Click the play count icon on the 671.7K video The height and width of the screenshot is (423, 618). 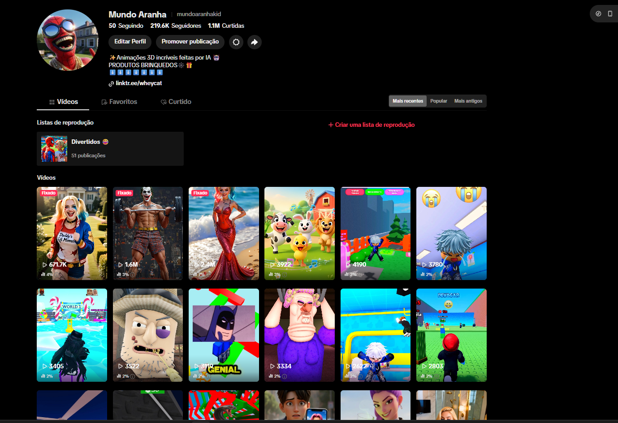tap(45, 265)
